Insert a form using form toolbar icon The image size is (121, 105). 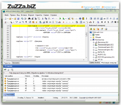91,19
